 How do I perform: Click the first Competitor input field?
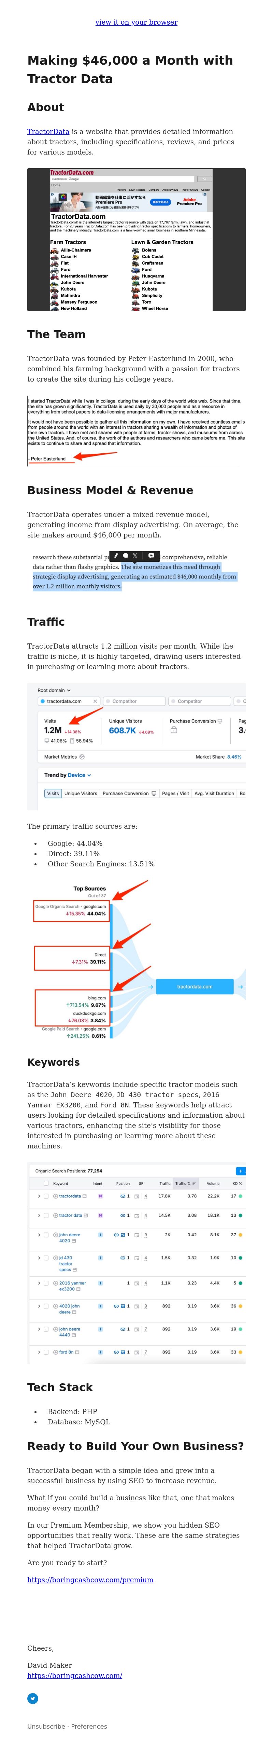pos(135,701)
